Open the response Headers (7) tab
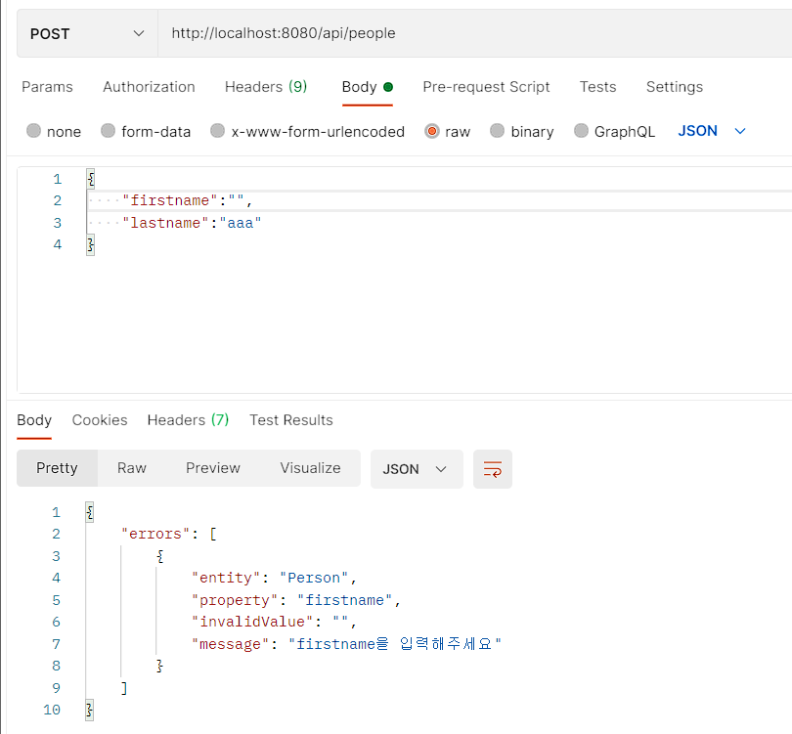This screenshot has height=734, width=792. [x=188, y=420]
